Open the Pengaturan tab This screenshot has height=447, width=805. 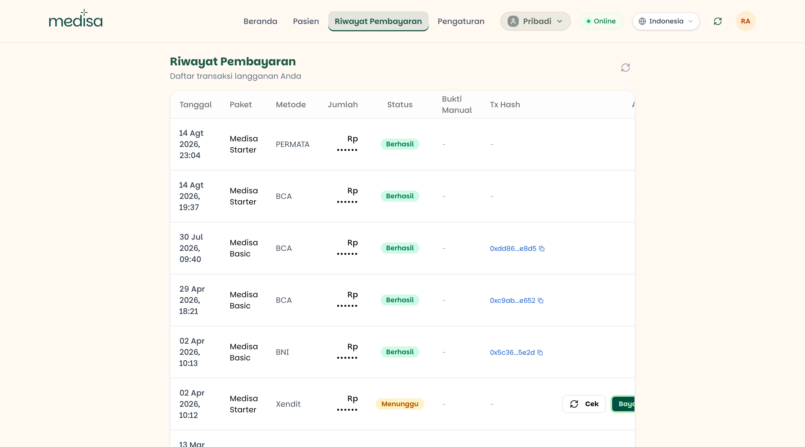click(x=461, y=21)
